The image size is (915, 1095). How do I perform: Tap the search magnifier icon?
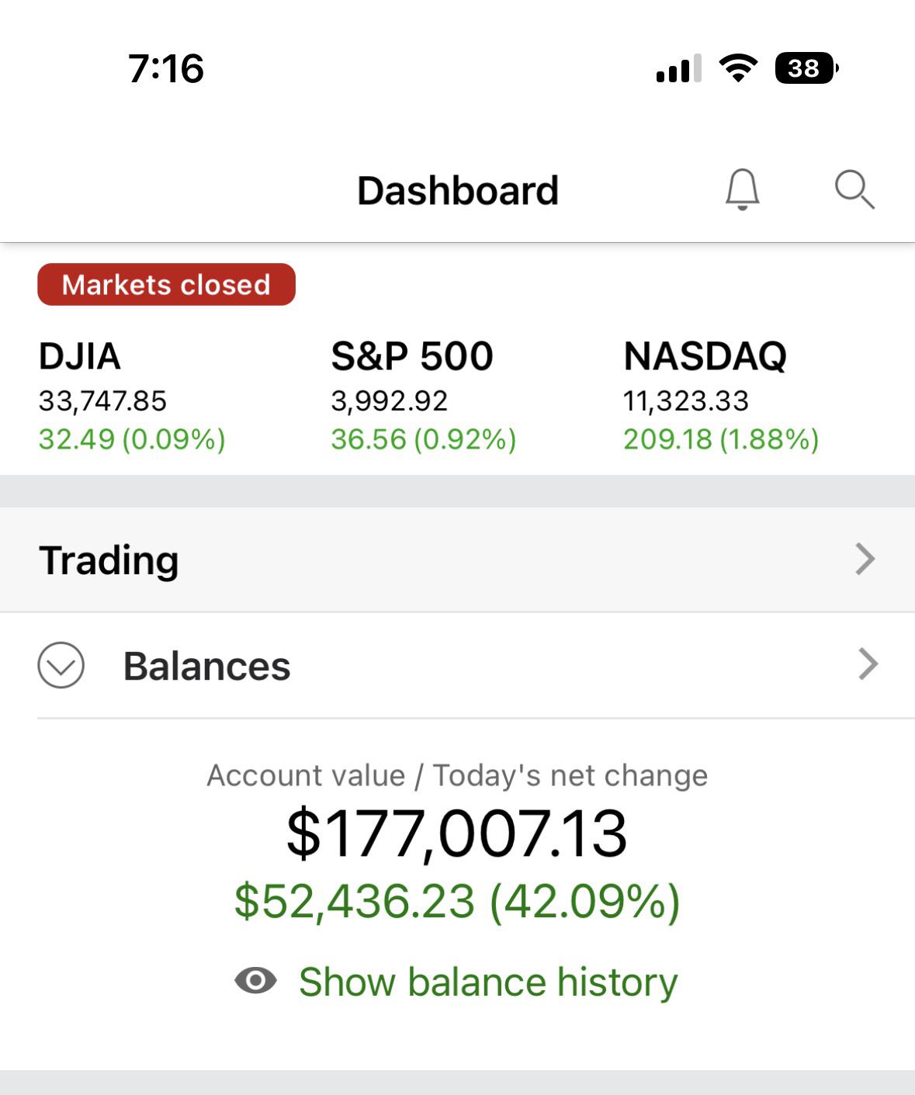click(x=854, y=189)
